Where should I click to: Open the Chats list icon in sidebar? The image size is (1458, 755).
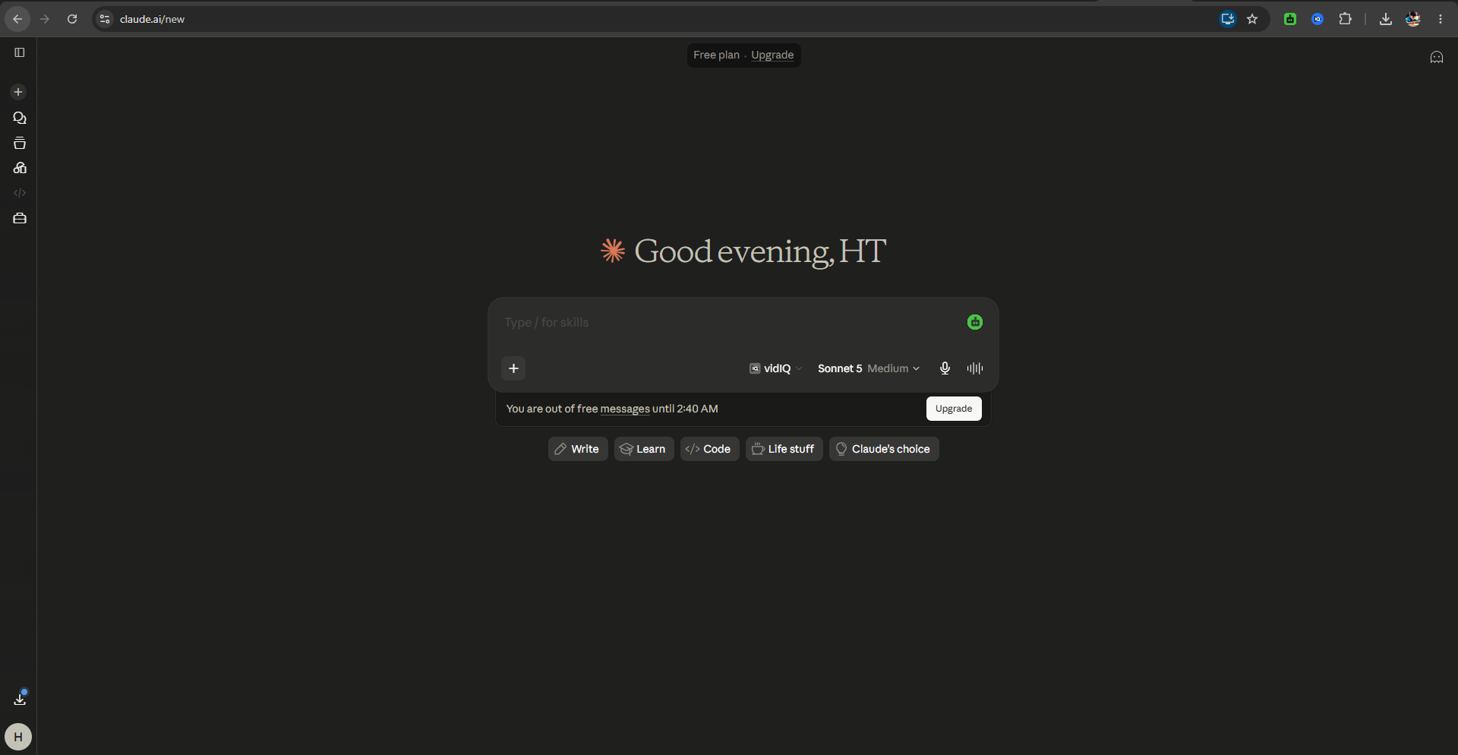click(20, 118)
